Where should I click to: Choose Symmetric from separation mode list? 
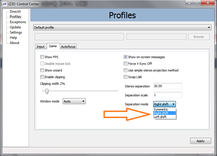click(161, 109)
